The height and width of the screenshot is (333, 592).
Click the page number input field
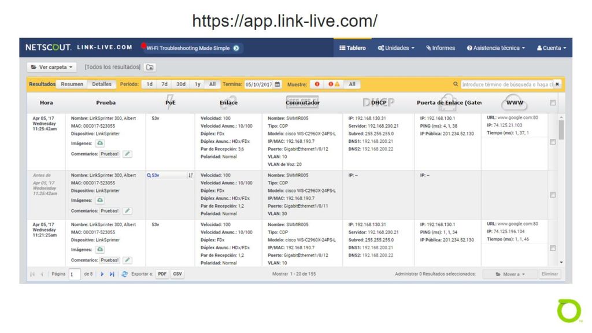click(x=75, y=275)
